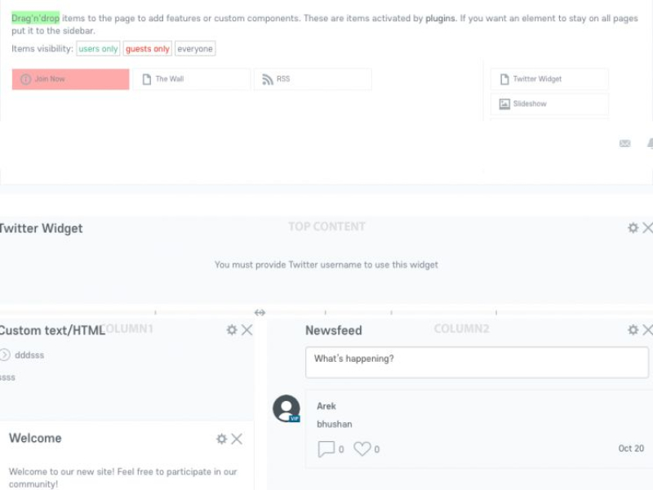Select the Slideshow sidebar item

click(x=549, y=104)
